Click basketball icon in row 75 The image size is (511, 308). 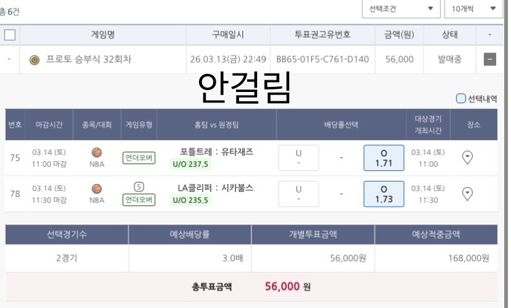96,152
